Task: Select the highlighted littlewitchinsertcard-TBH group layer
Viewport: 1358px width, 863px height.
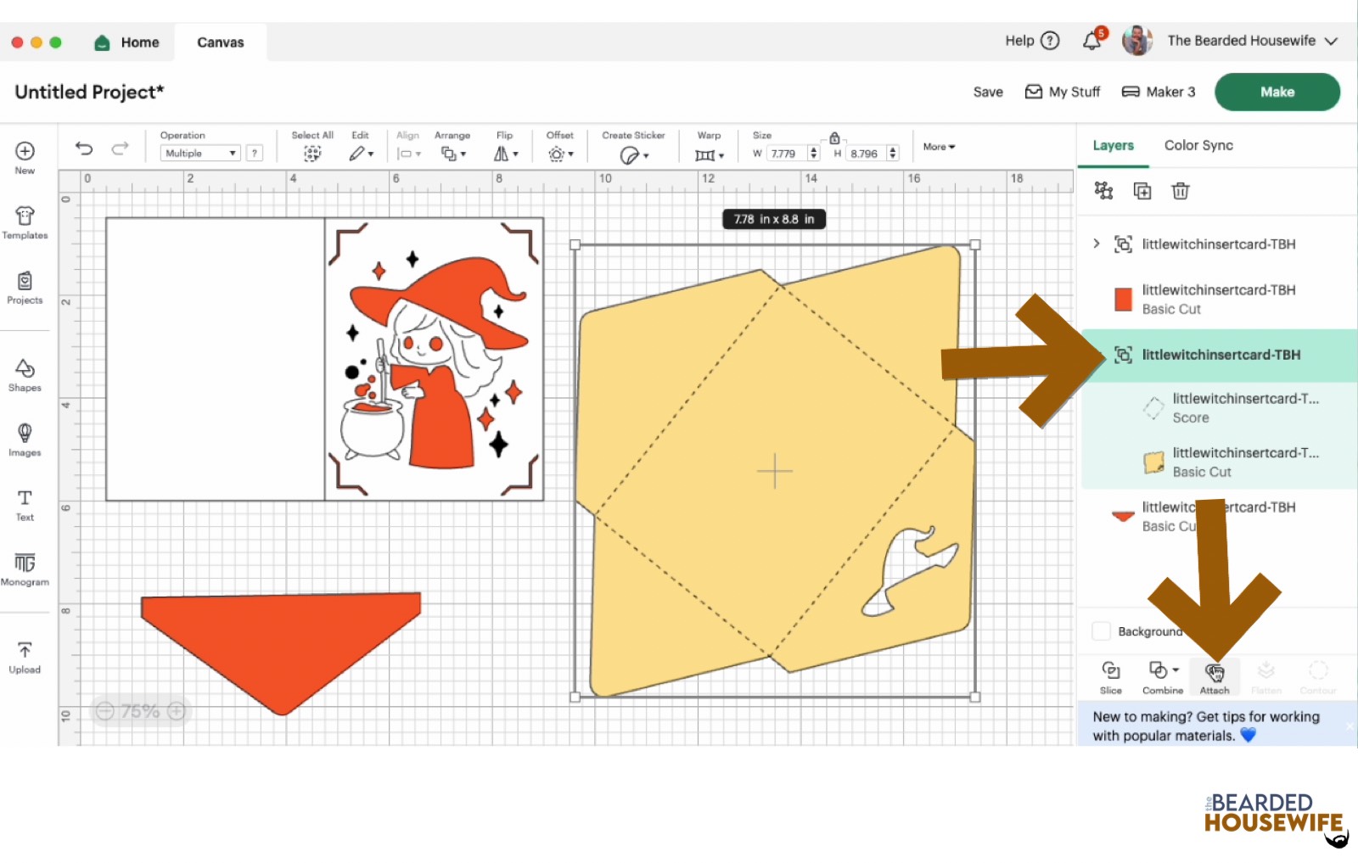Action: coord(1218,355)
